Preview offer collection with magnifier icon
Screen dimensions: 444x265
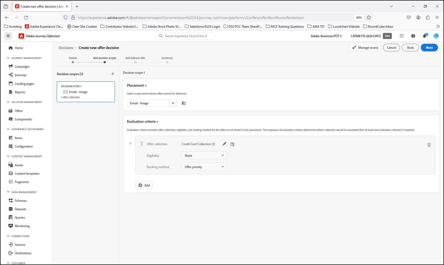tap(232, 144)
